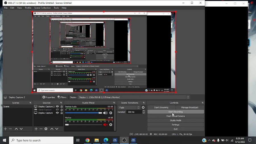Image resolution: width=256 pixels, height=144 pixels.
Task: Open OBS Settings button
Action: click(x=176, y=125)
